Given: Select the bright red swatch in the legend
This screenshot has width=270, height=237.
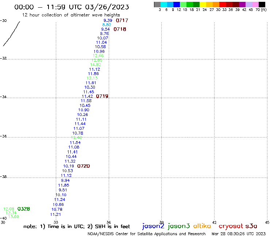Looking at the screenshot, I should point(223,4).
